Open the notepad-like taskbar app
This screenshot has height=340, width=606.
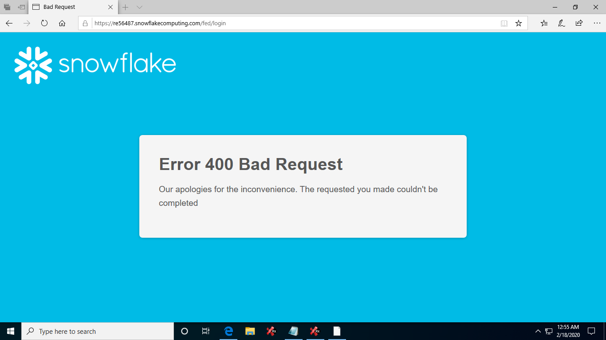pos(293,331)
